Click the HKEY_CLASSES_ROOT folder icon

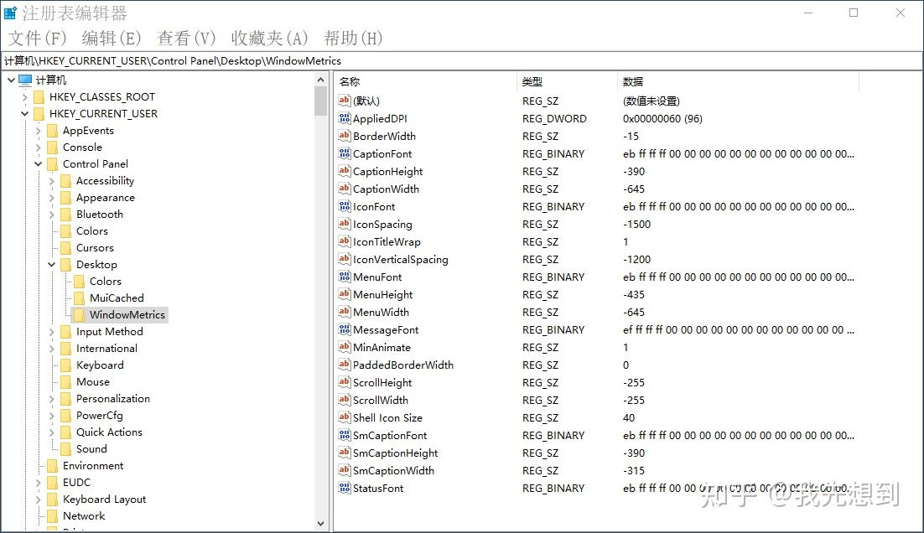pos(39,97)
